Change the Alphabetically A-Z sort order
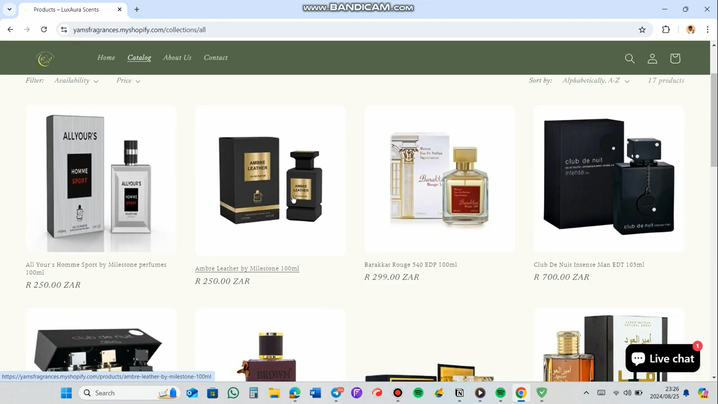718x404 pixels. point(594,80)
